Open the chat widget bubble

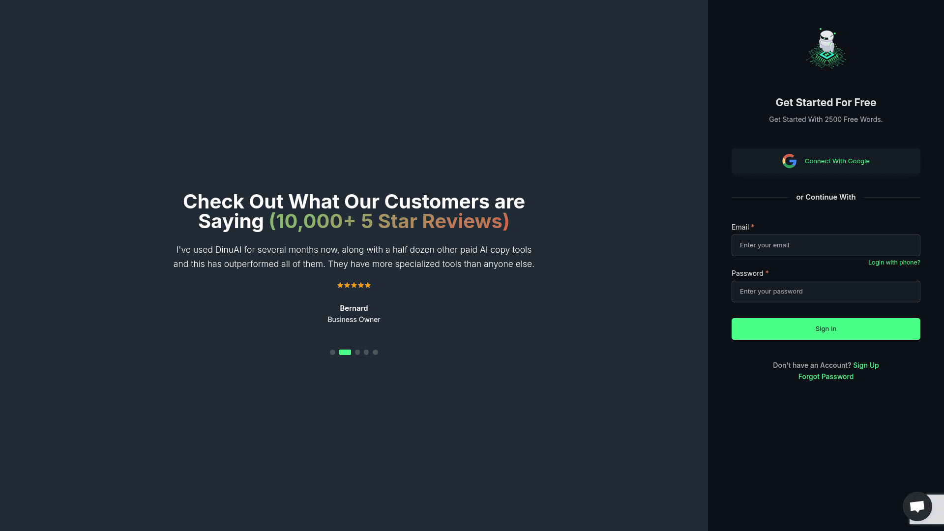point(917,506)
